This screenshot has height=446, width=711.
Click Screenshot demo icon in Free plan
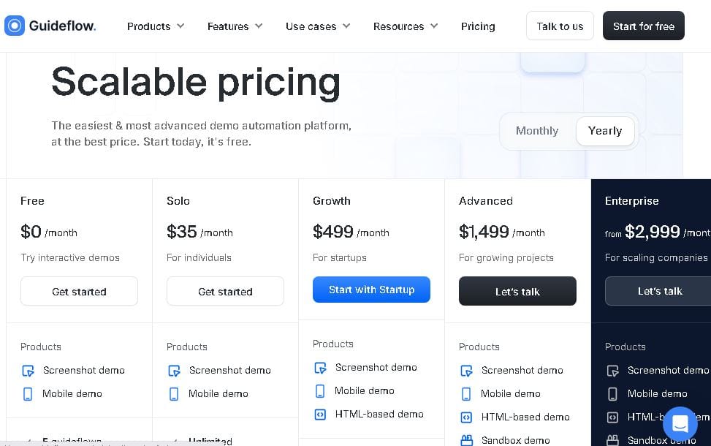point(28,371)
